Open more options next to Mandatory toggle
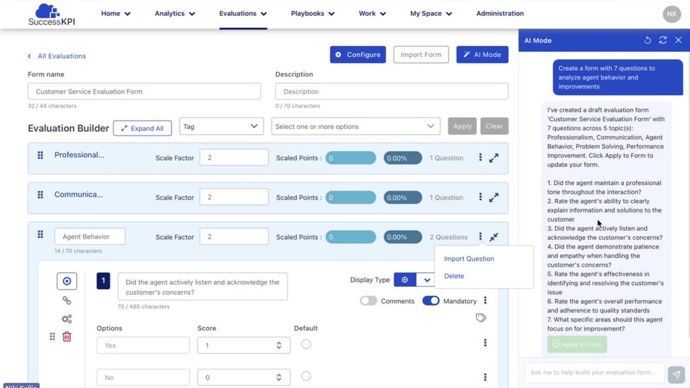690x388 pixels. [x=485, y=300]
